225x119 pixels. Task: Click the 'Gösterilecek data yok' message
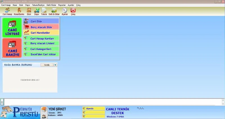pos(30,80)
